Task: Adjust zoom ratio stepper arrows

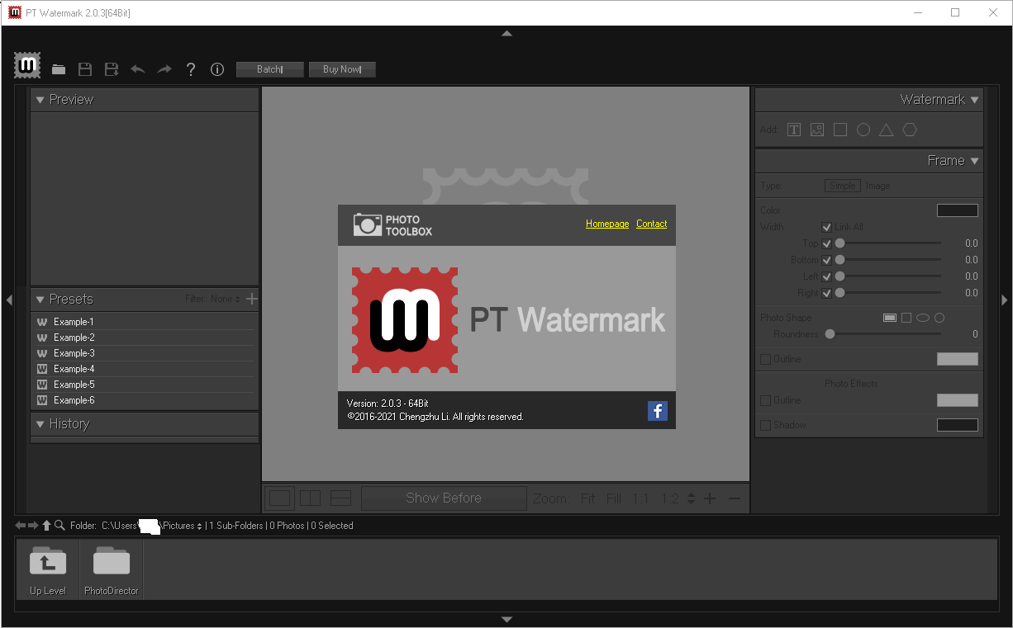Action: [691, 498]
